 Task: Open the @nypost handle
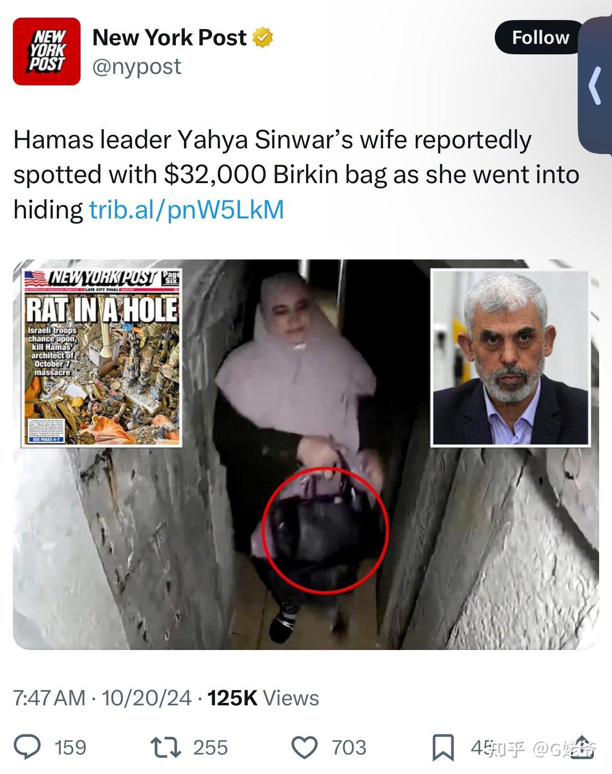(x=137, y=67)
